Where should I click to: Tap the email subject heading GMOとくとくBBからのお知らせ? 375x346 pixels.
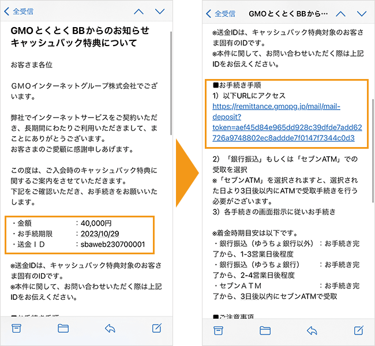[80, 31]
